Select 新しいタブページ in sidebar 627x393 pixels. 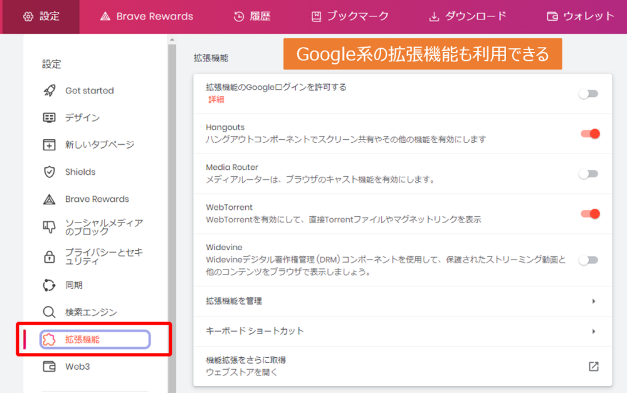(100, 145)
